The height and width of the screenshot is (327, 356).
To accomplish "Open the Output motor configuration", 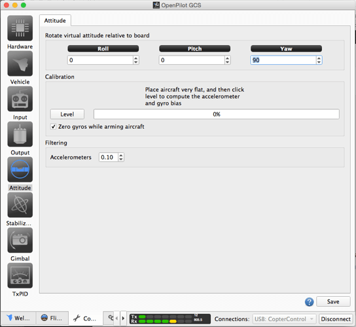I will [x=20, y=134].
